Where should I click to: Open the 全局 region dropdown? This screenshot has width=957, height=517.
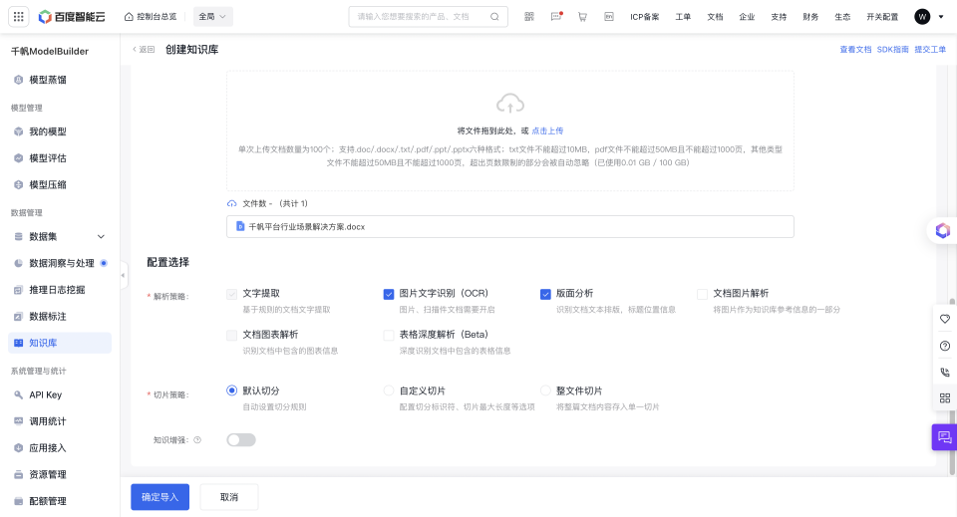tap(213, 17)
